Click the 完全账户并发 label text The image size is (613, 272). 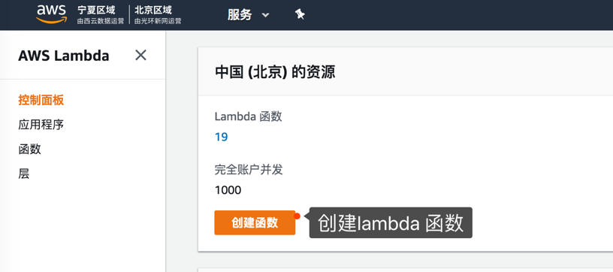point(249,170)
